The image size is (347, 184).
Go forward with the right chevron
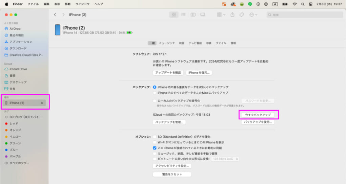[x=63, y=15]
